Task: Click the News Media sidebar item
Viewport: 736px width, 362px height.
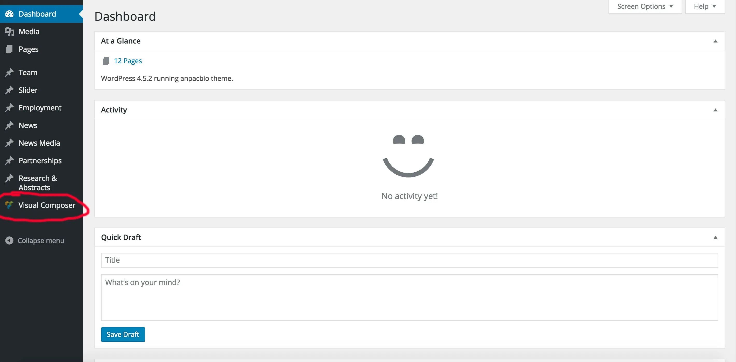Action: point(39,142)
